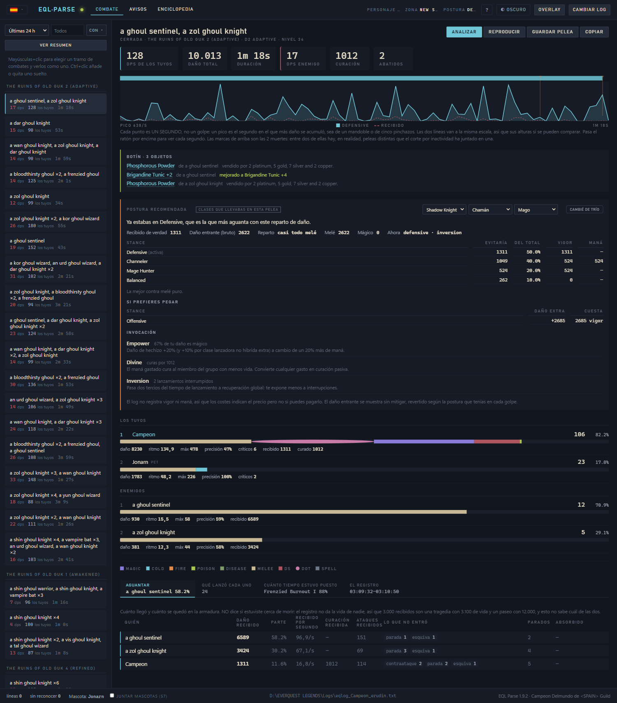
Task: Open the EL REGISTRO tab
Action: (374, 588)
